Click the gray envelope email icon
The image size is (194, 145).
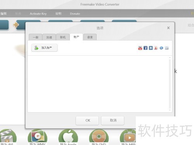(x=167, y=48)
